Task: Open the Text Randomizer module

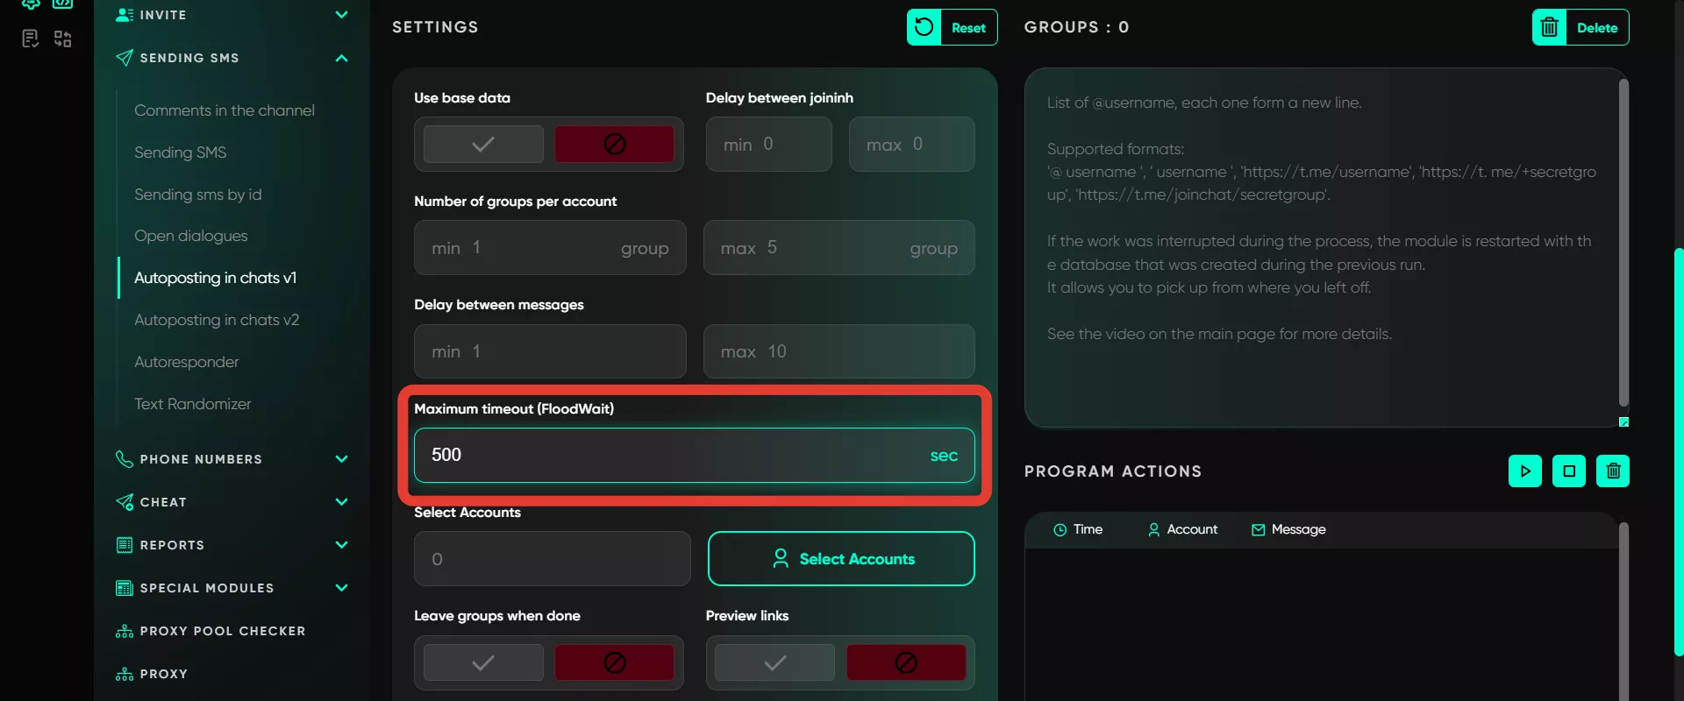Action: pos(193,404)
